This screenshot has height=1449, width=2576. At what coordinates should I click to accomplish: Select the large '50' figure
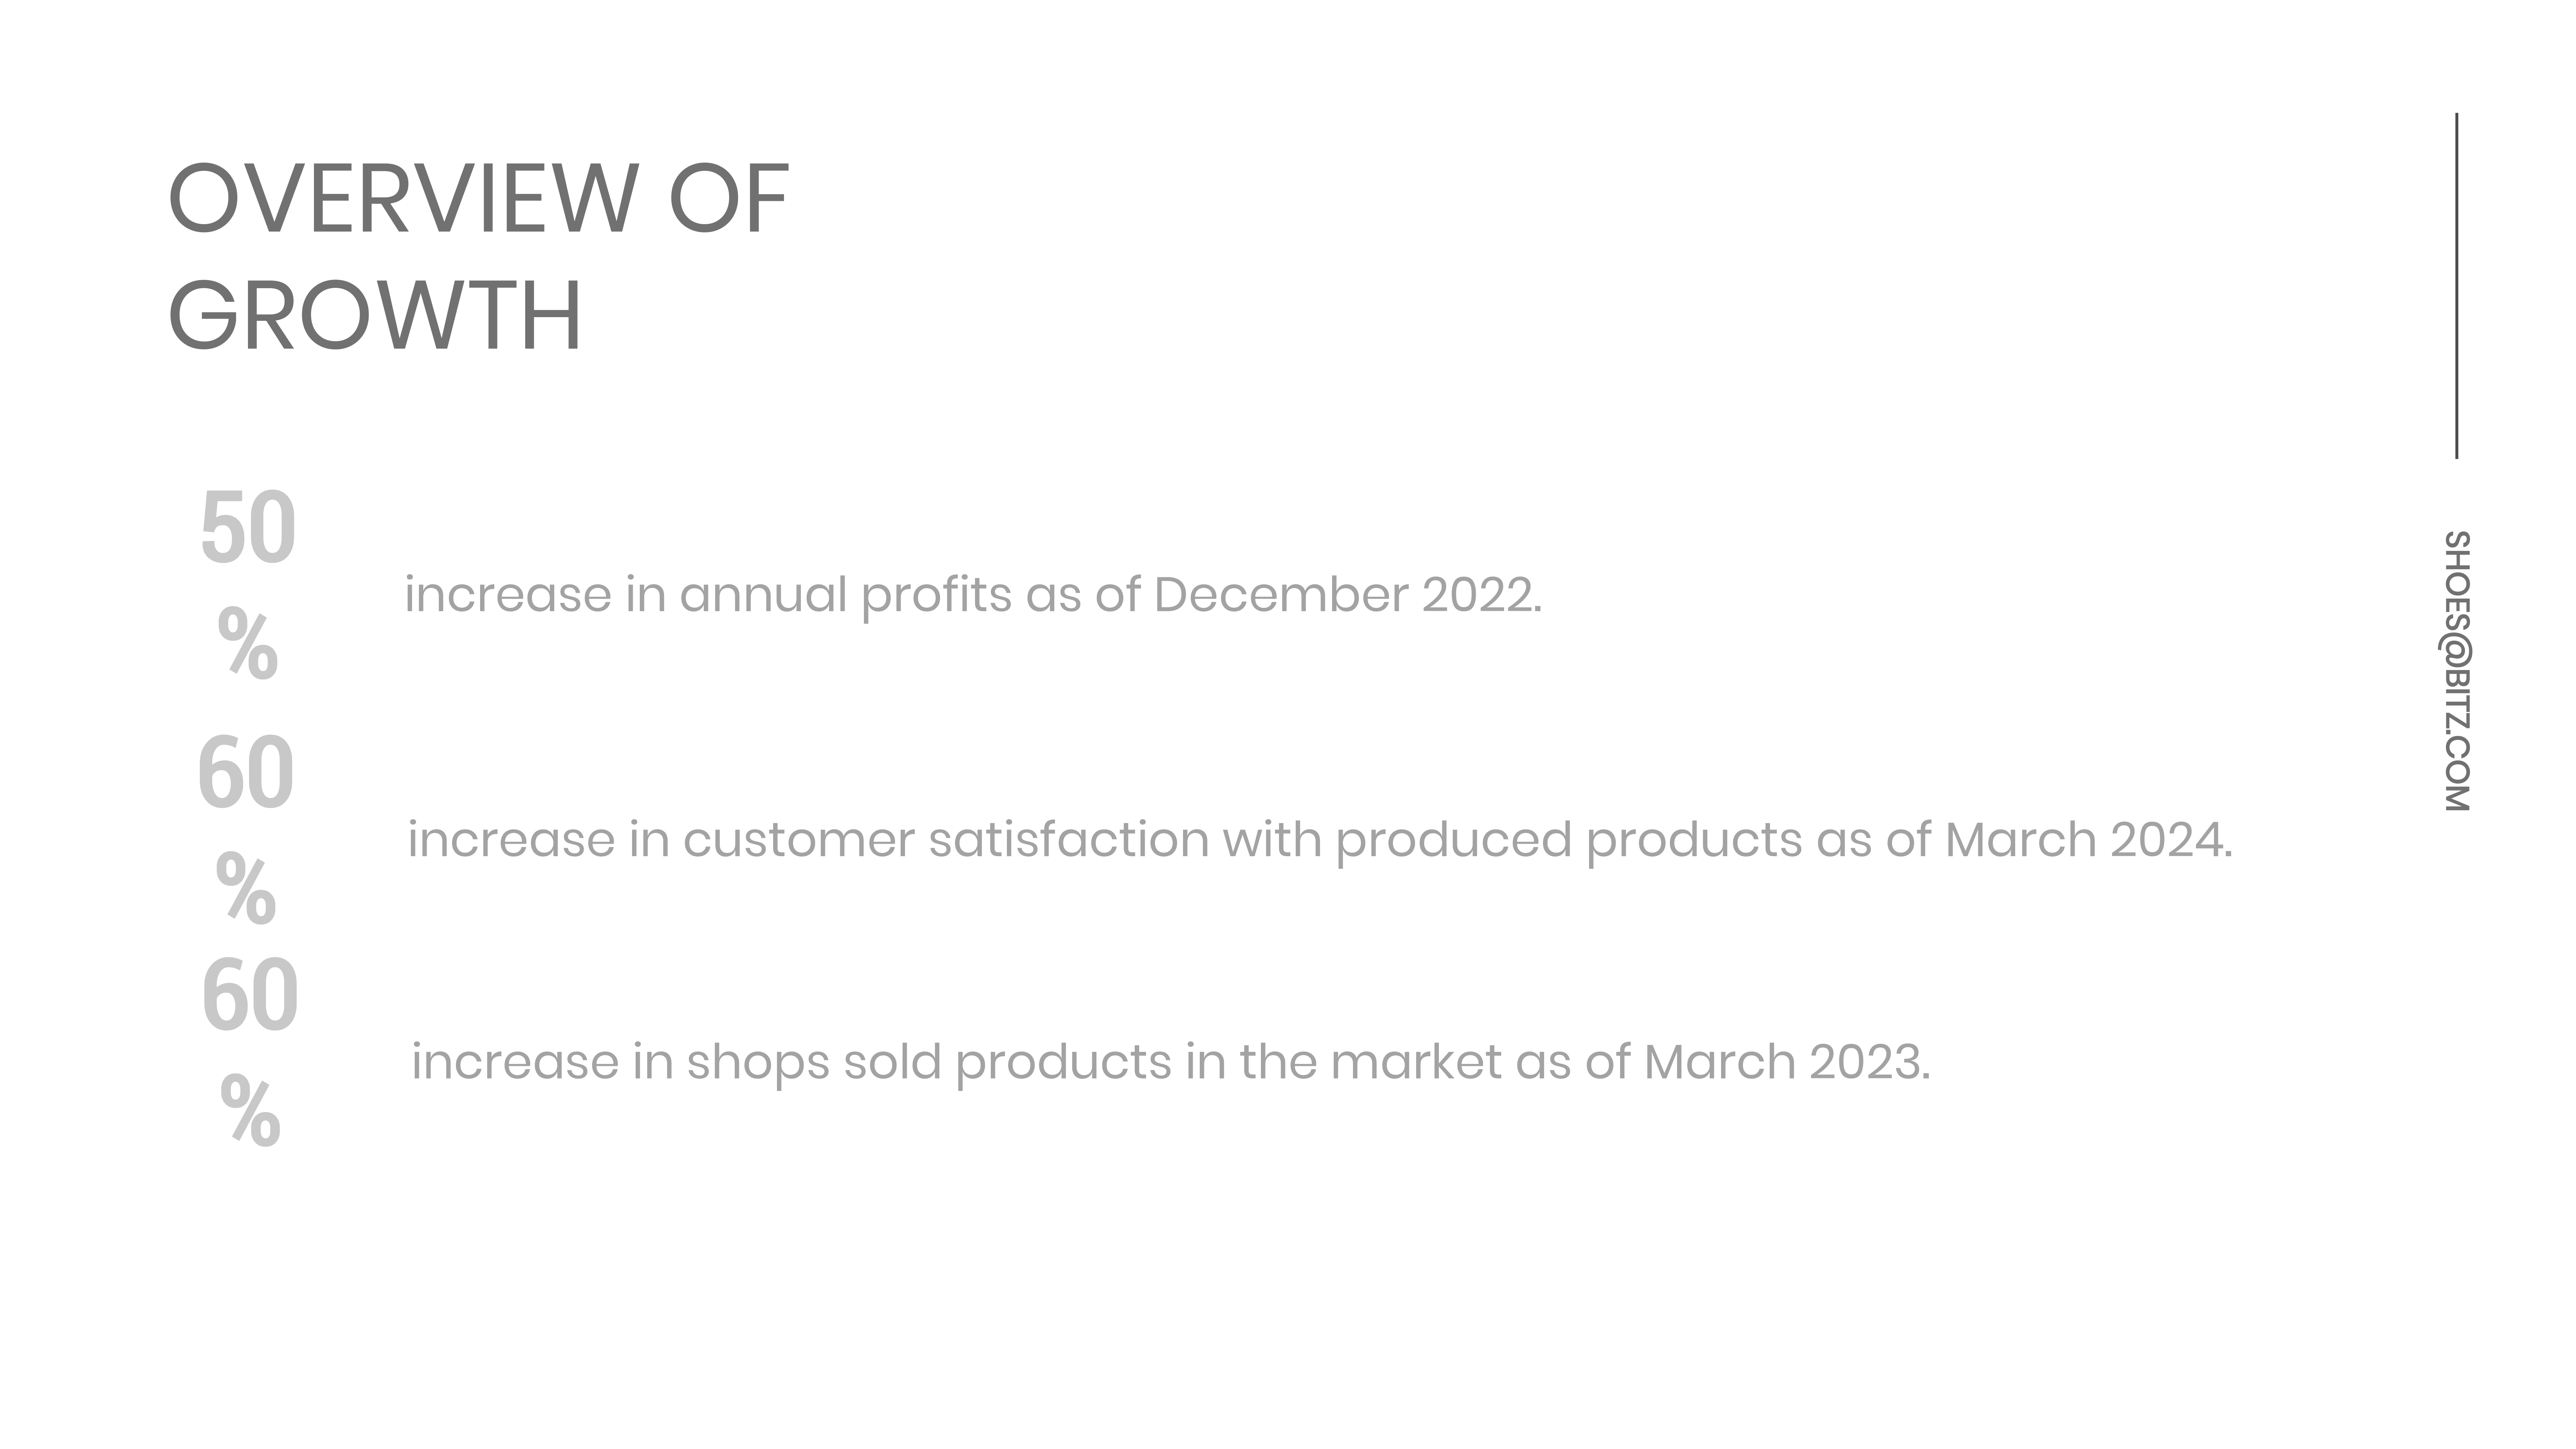tap(248, 528)
